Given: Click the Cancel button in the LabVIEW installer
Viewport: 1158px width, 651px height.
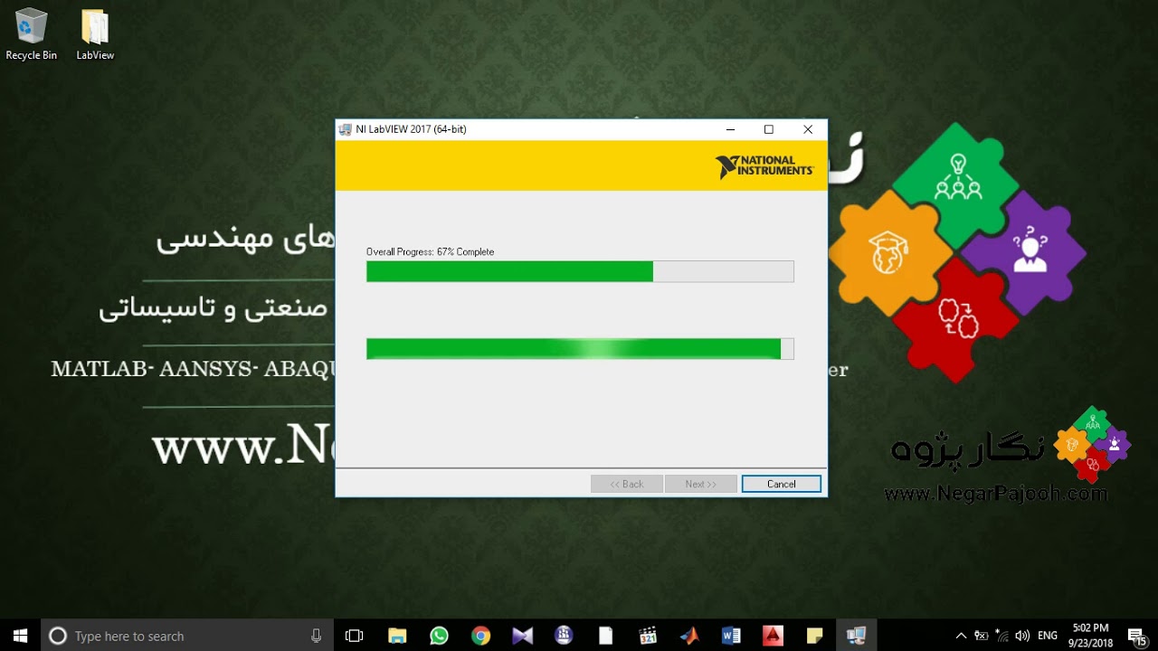Looking at the screenshot, I should pos(782,484).
